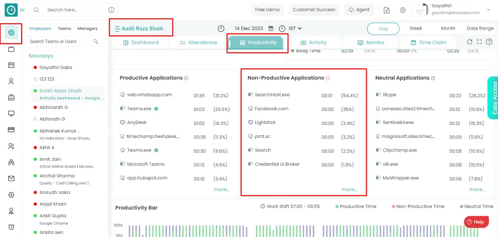The height and width of the screenshot is (237, 498).
Task: Click the Non-Productive Time legend dot
Action: [x=393, y=206]
